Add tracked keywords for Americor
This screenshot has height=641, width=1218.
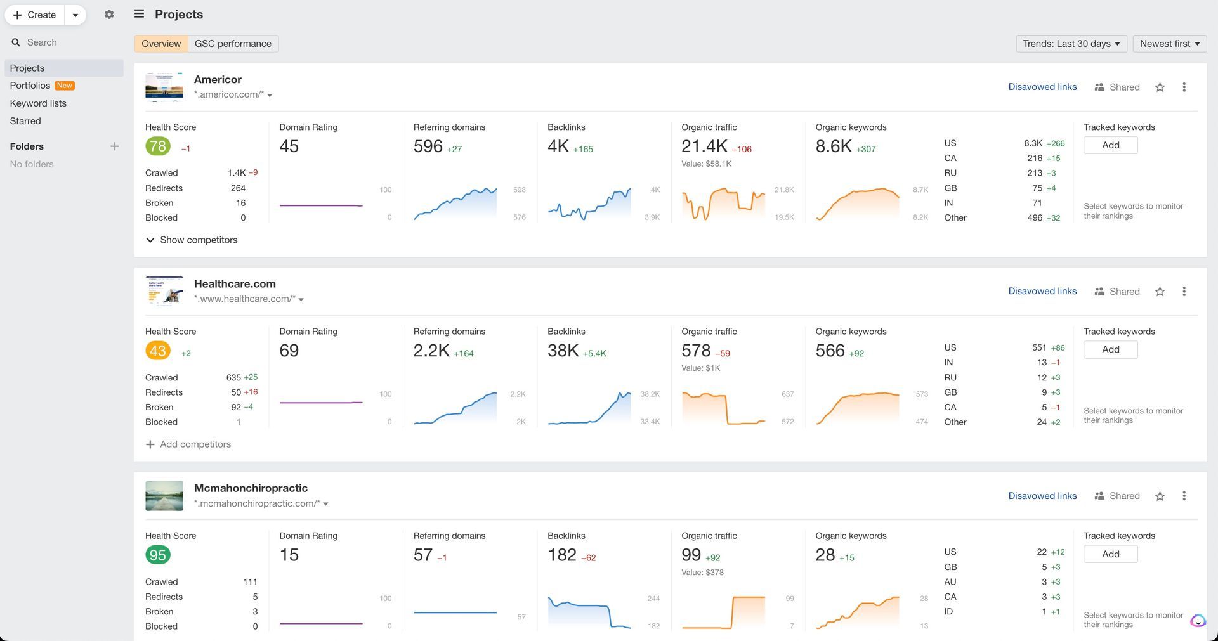point(1110,145)
